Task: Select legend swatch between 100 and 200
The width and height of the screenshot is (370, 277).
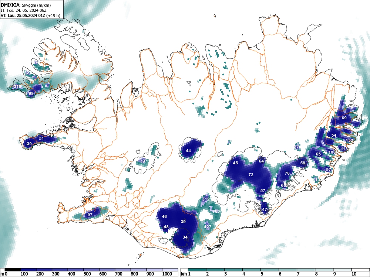Action: click(28, 270)
